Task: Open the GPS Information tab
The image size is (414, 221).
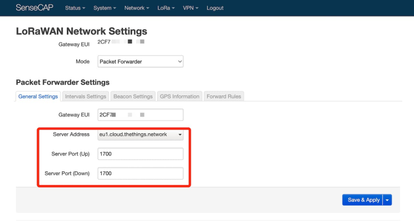Action: [179, 96]
